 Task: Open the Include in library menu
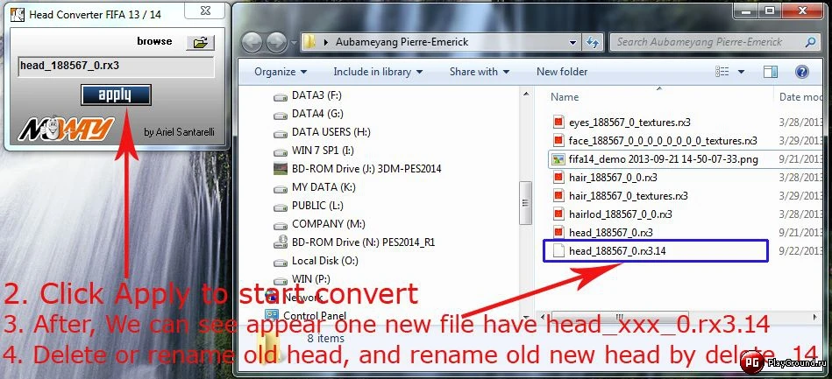pos(378,72)
